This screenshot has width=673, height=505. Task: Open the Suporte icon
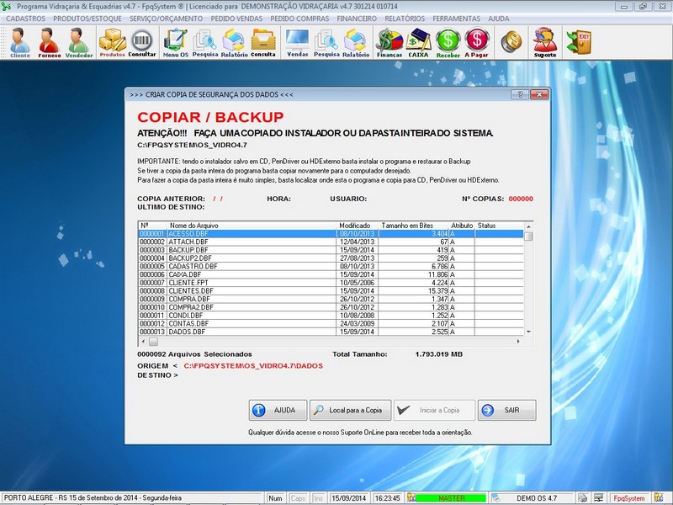(545, 41)
